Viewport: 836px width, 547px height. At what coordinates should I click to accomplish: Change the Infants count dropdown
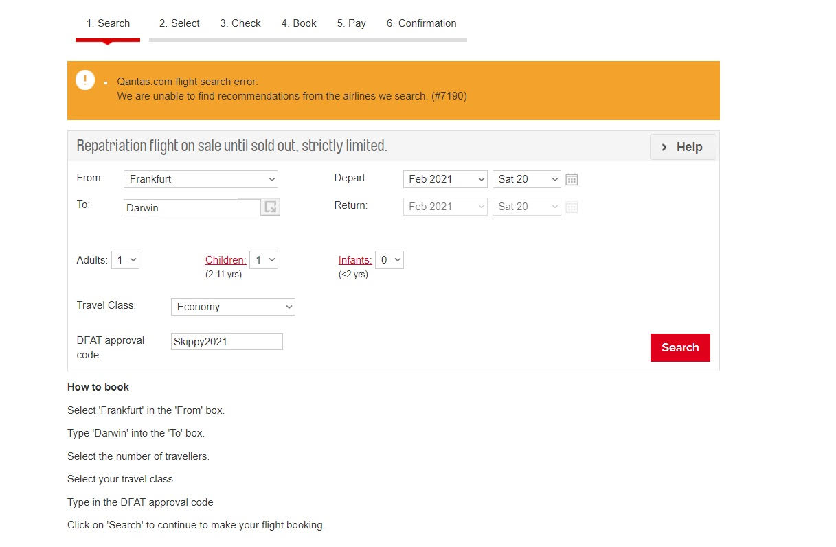click(389, 260)
